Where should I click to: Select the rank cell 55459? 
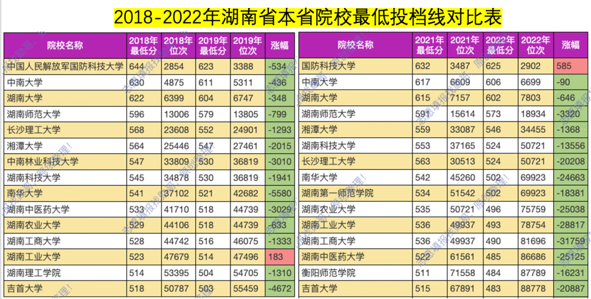tap(248, 289)
